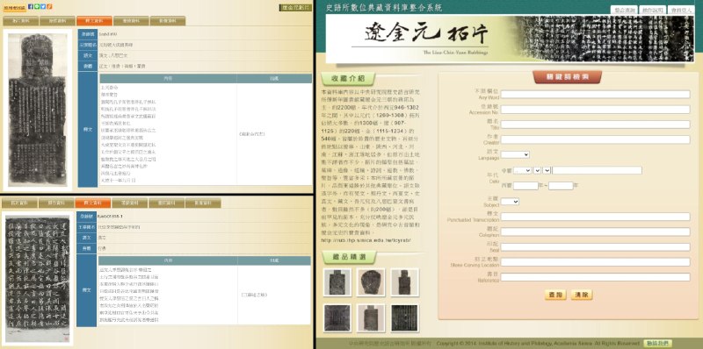Click the 整合查詢 header button

pyautogui.click(x=624, y=10)
